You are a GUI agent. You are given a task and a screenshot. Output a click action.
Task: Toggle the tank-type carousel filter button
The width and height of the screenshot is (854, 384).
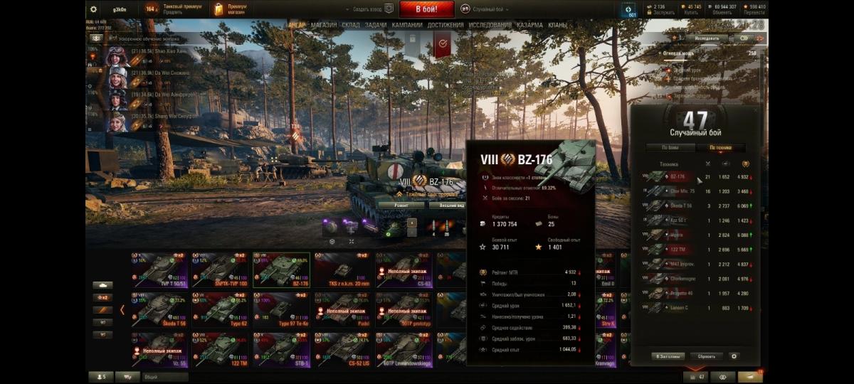pos(102,285)
